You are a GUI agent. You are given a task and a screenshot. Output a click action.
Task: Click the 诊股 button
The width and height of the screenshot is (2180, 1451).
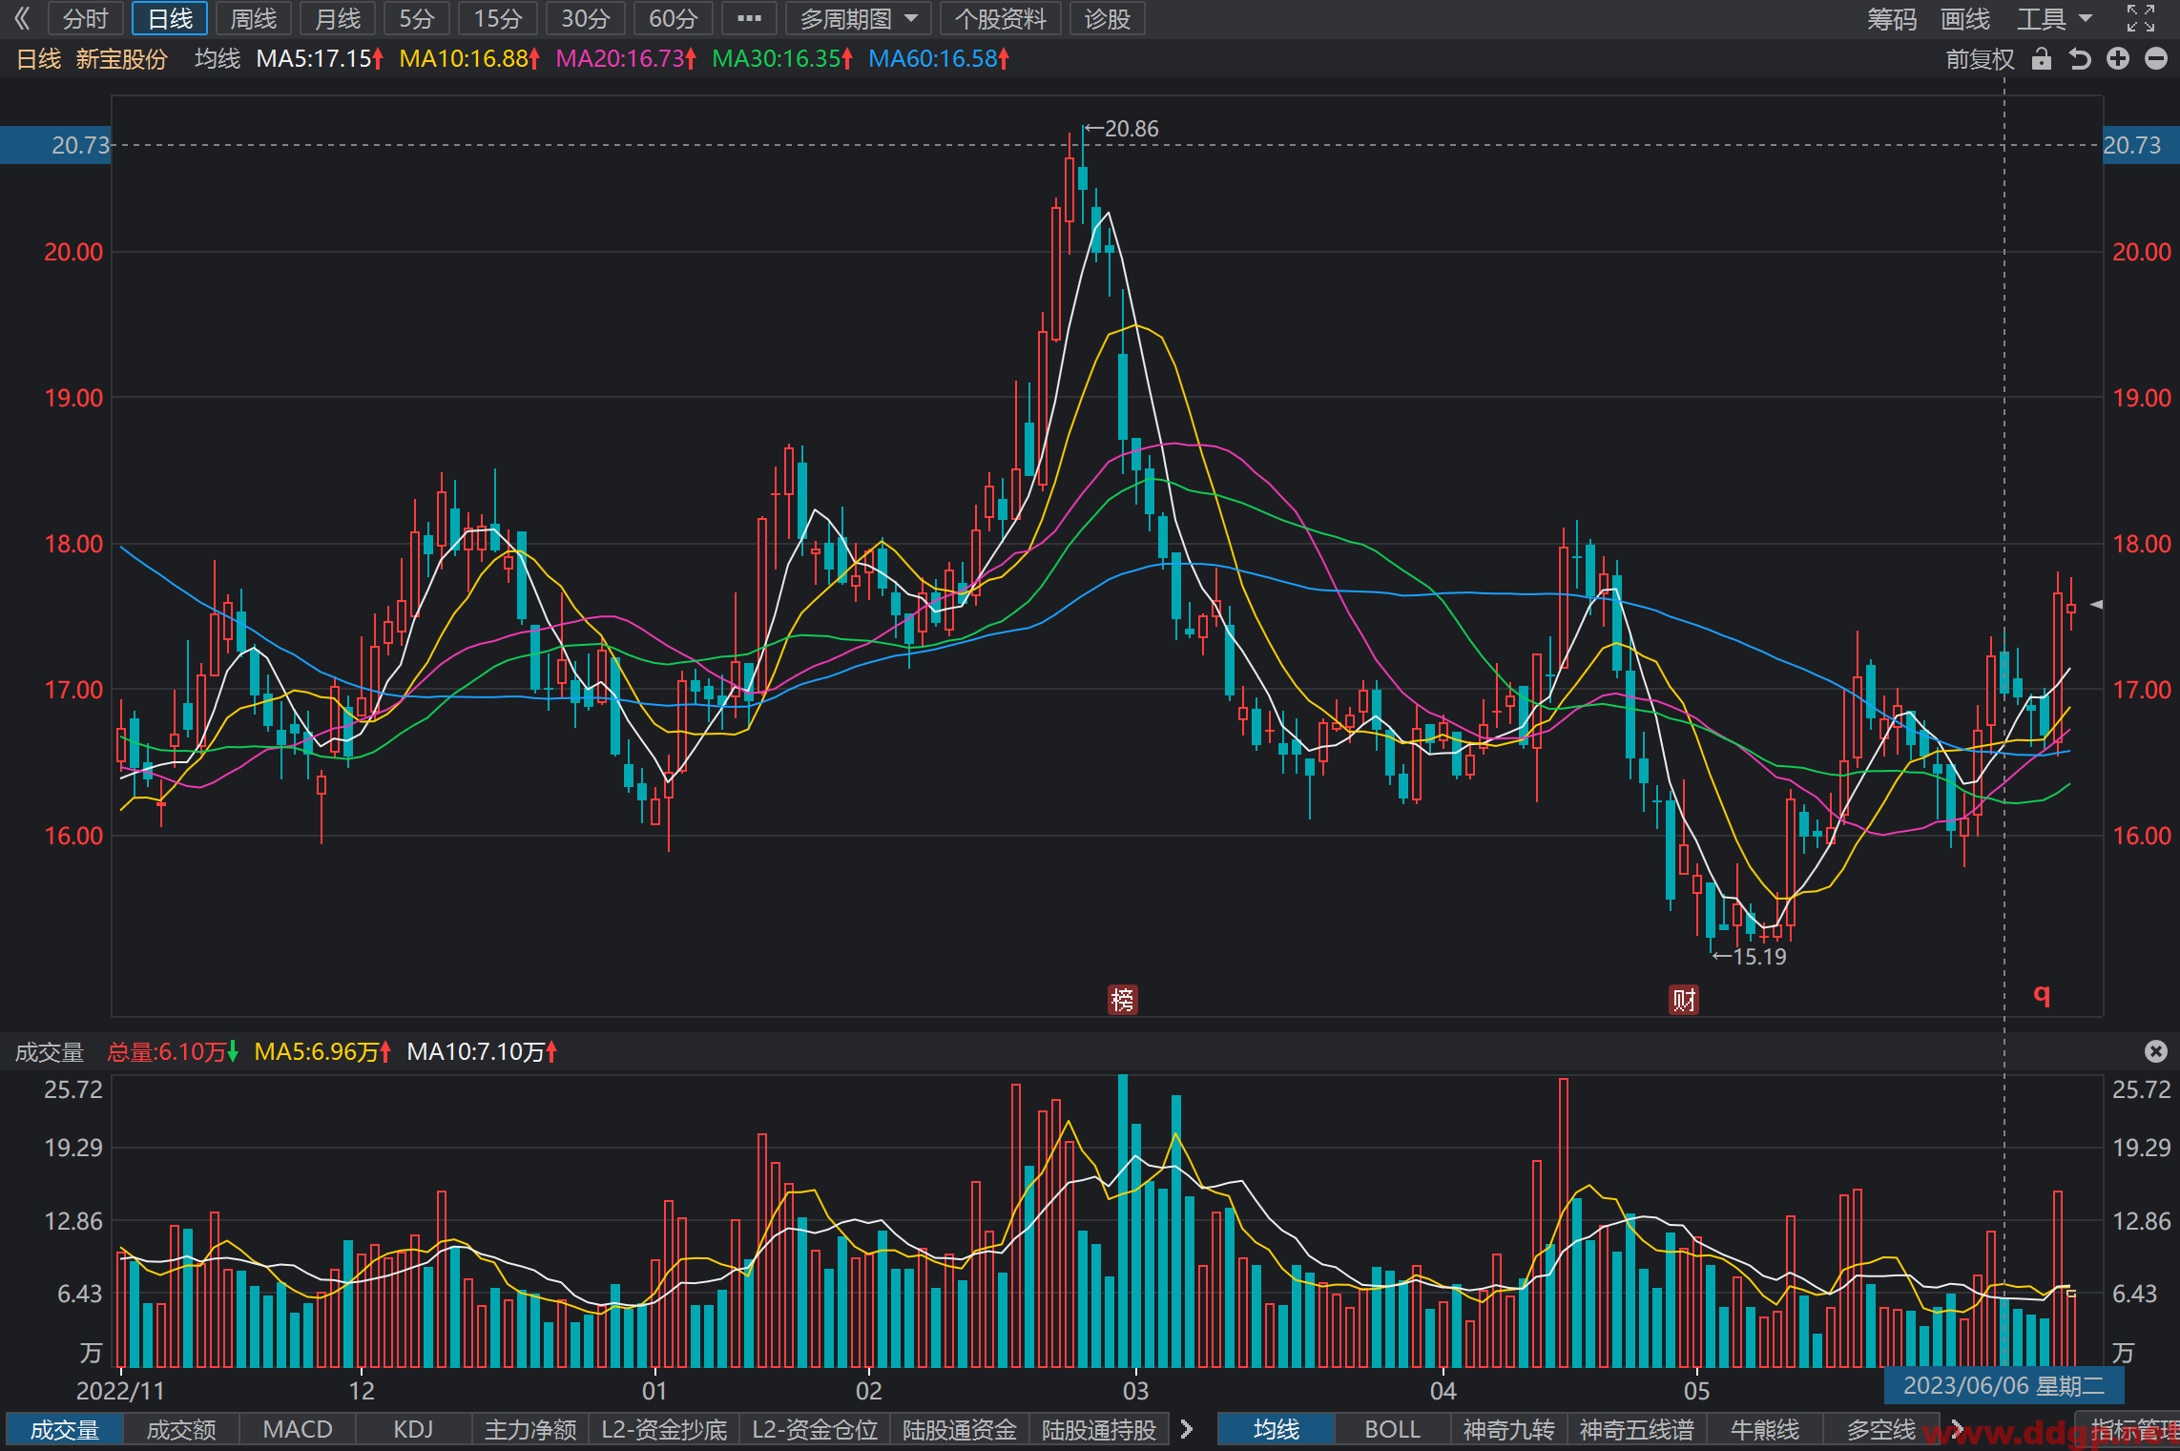point(1108,18)
